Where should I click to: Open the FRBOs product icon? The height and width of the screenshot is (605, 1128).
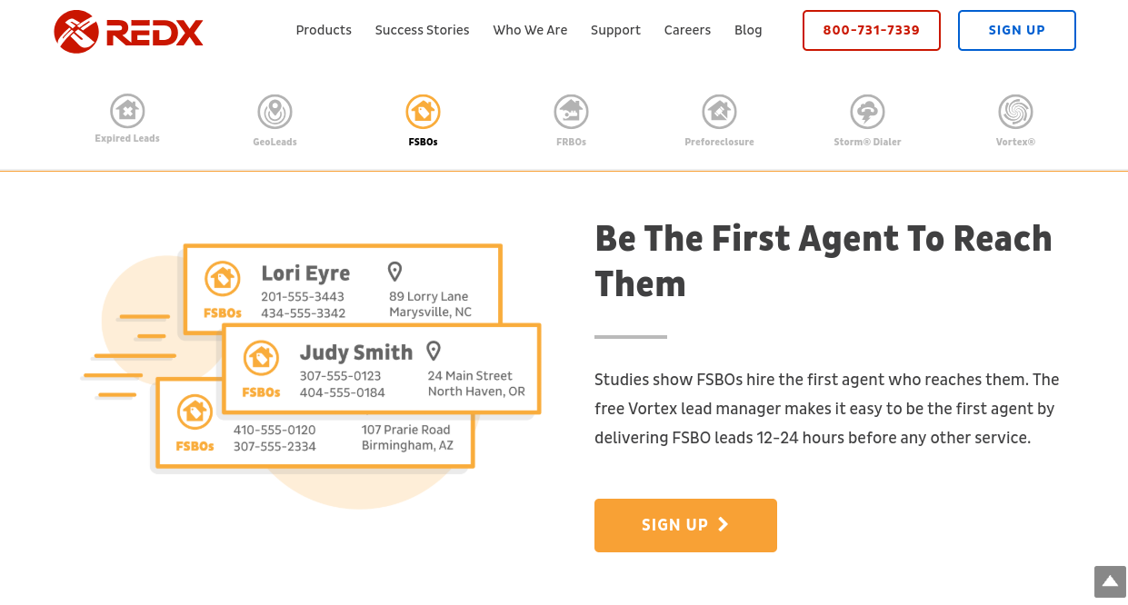(x=571, y=113)
